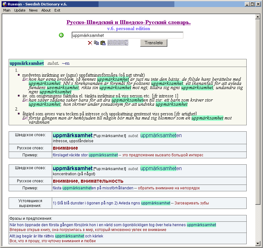Open the Main menu
The image size is (263, 248).
(7, 10)
